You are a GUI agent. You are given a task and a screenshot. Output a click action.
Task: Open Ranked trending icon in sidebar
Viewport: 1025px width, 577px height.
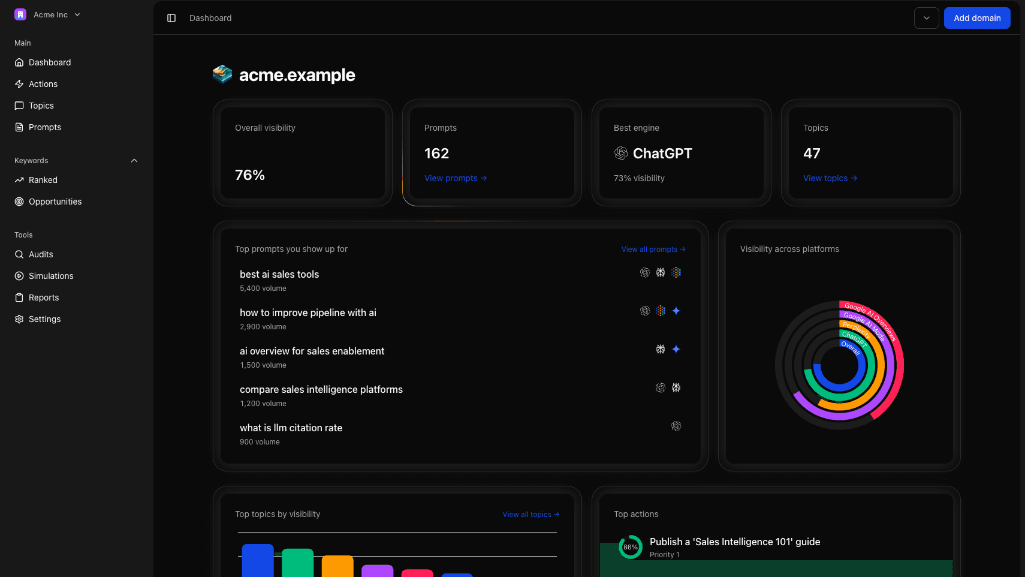pos(19,180)
